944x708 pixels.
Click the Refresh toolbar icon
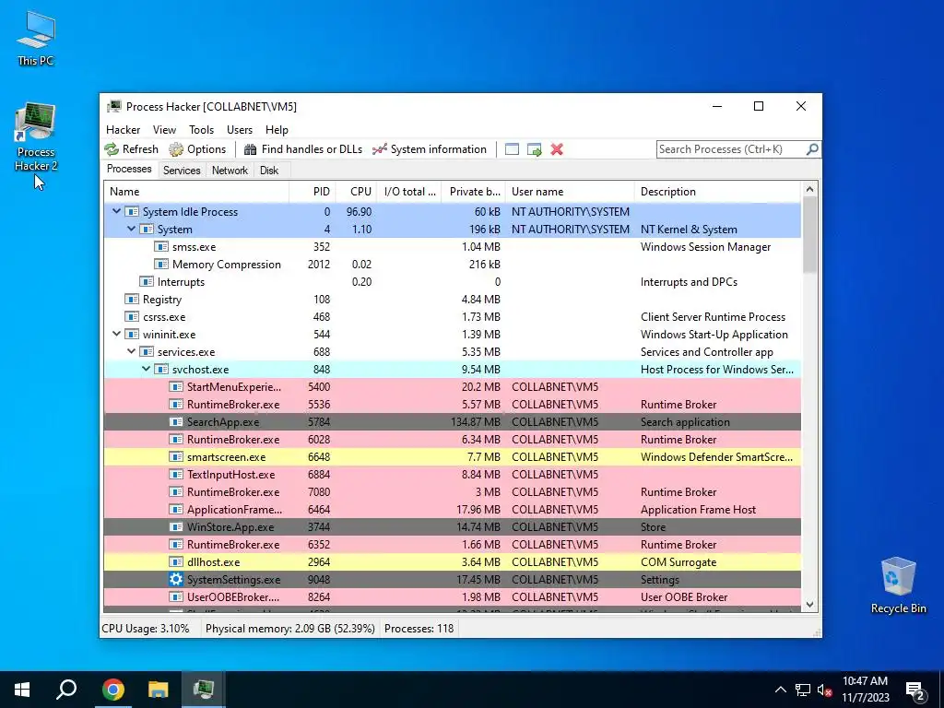[112, 149]
